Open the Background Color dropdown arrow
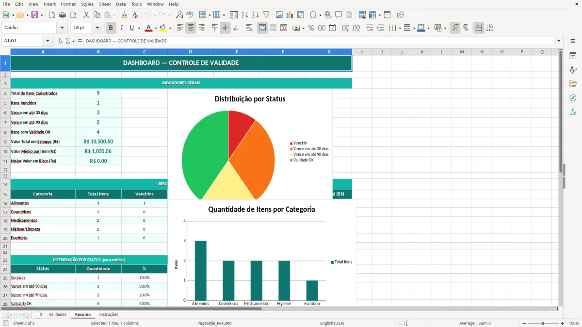Image resolution: width=582 pixels, height=327 pixels. click(x=170, y=28)
